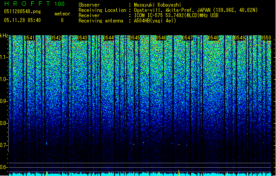The width and height of the screenshot is (276, 176).
Task: Click the 'Receiving antenna' label
Action: [x=101, y=21]
